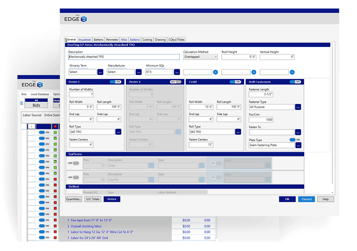Open Help button
The width and height of the screenshot is (357, 251).
(x=326, y=199)
